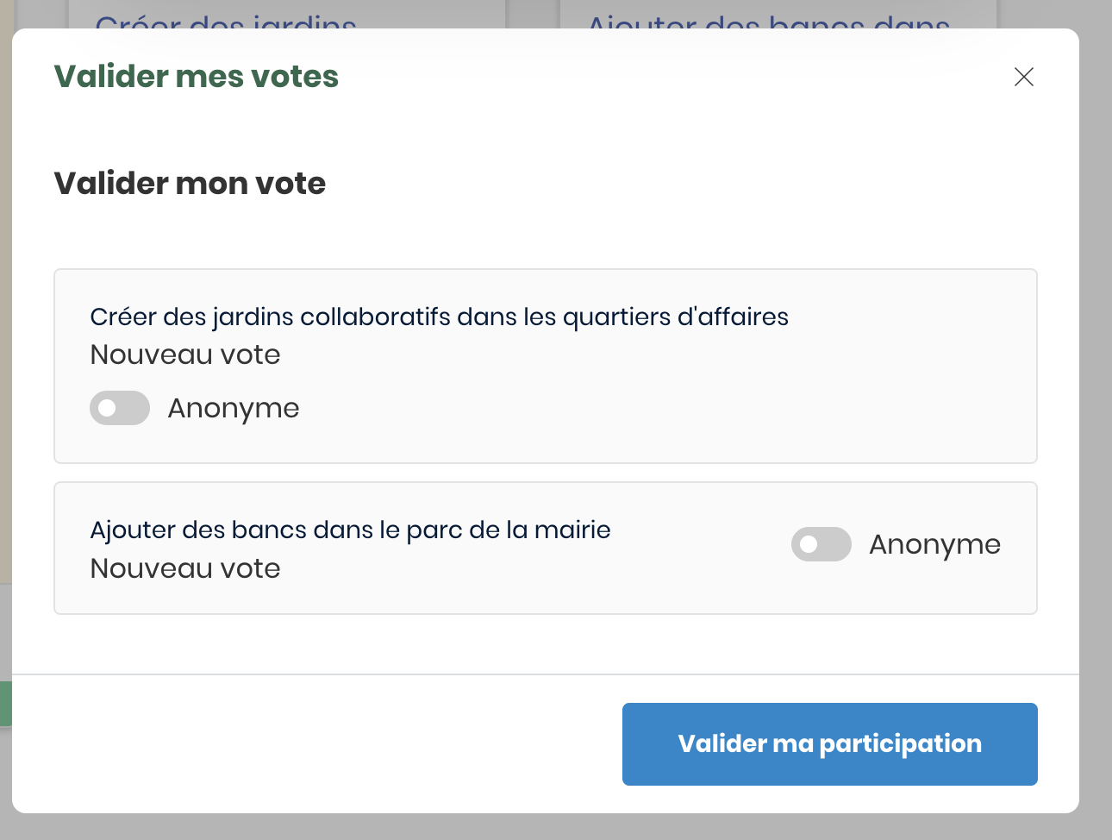This screenshot has height=840, width=1112.
Task: Select the 'Ajouter des bancs' vote title
Action: point(350,530)
